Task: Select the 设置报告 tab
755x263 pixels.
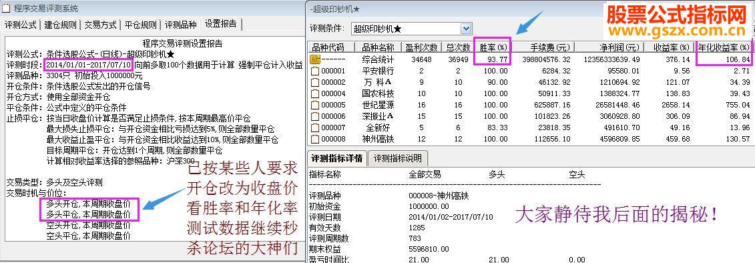Action: [x=220, y=23]
